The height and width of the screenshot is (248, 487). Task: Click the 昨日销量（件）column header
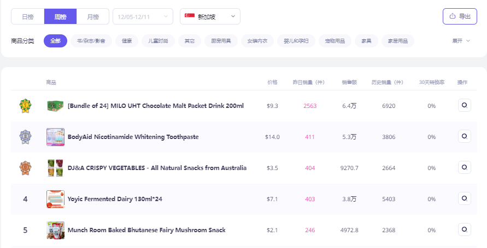tap(309, 82)
